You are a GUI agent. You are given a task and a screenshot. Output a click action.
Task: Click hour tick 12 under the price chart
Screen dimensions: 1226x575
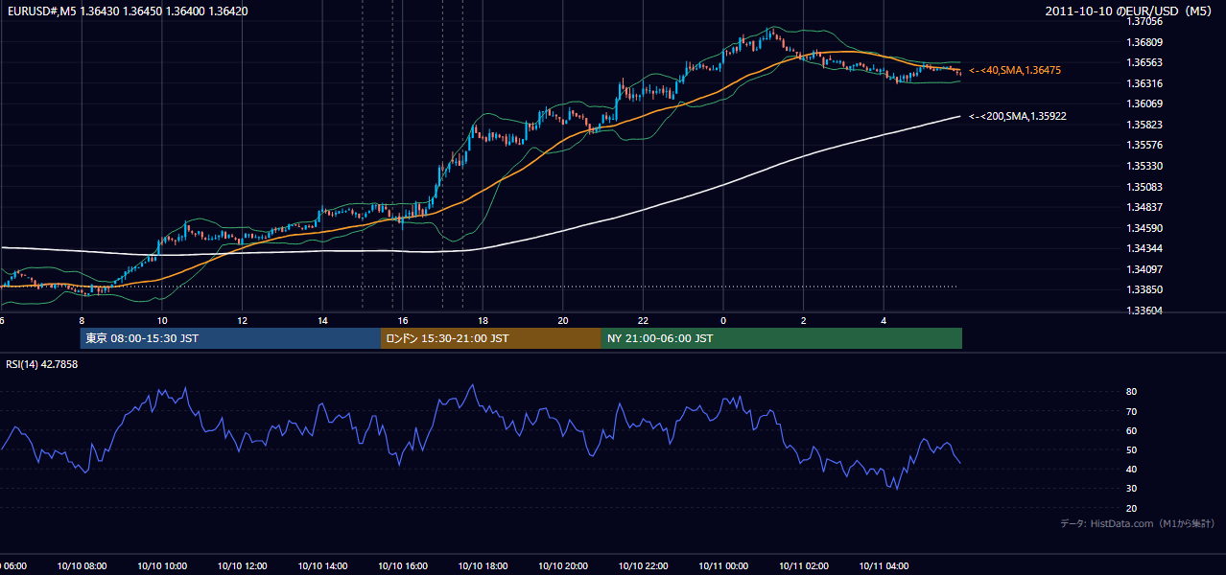pos(243,321)
